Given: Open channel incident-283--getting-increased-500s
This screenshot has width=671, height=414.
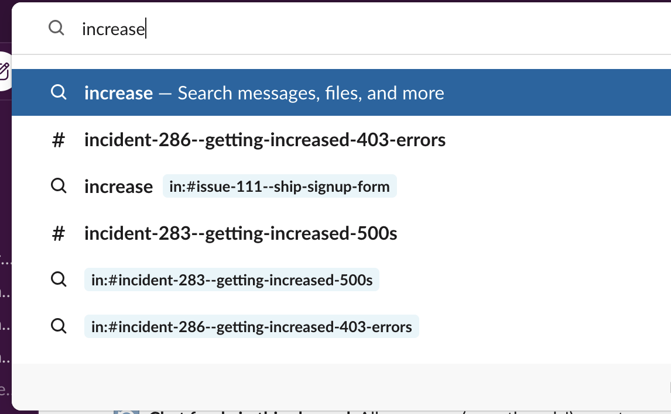Looking at the screenshot, I should 241,233.
